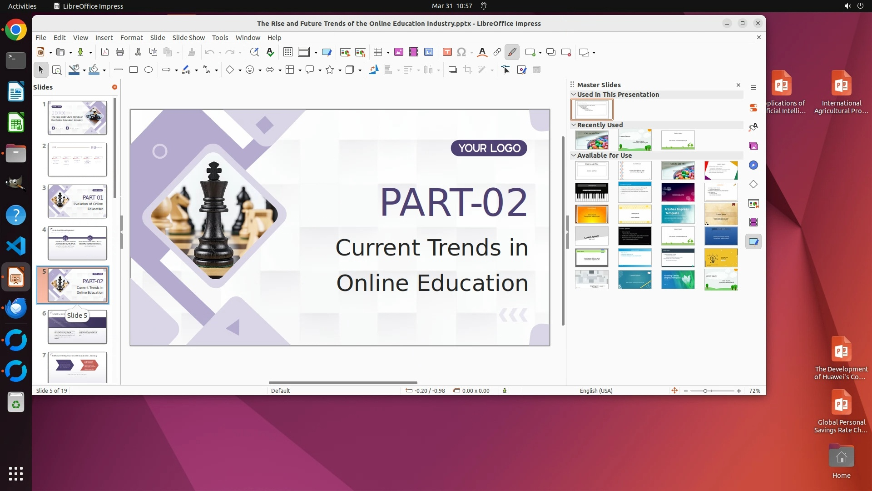This screenshot has height=491, width=872.
Task: Click the Print icon in toolbar
Action: pyautogui.click(x=120, y=52)
